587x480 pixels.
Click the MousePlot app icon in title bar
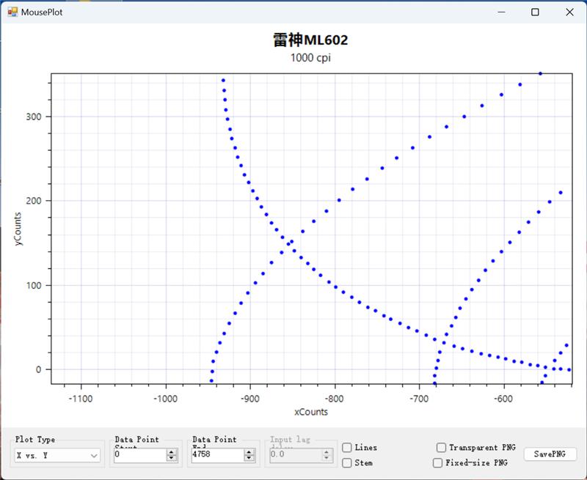pos(12,12)
